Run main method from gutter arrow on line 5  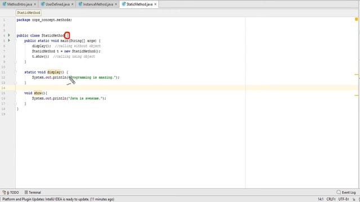[9, 40]
